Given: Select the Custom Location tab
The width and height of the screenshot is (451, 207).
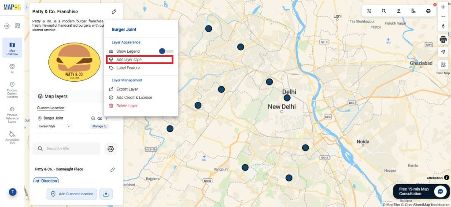Looking at the screenshot, I should (51, 108).
